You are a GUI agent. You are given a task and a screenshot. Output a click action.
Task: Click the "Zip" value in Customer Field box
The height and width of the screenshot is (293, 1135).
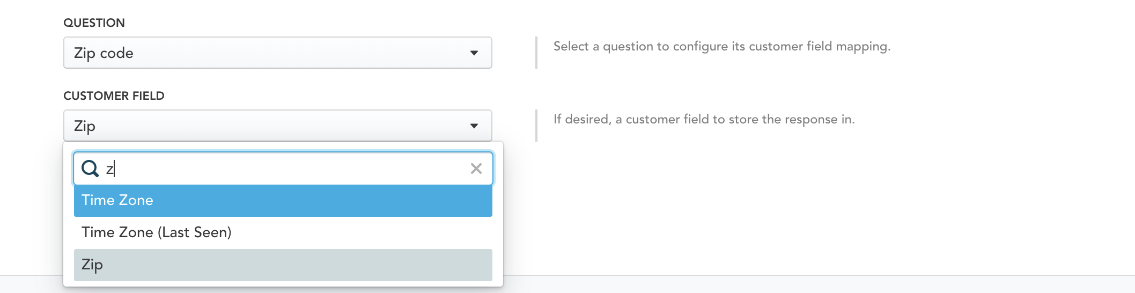pyautogui.click(x=85, y=126)
